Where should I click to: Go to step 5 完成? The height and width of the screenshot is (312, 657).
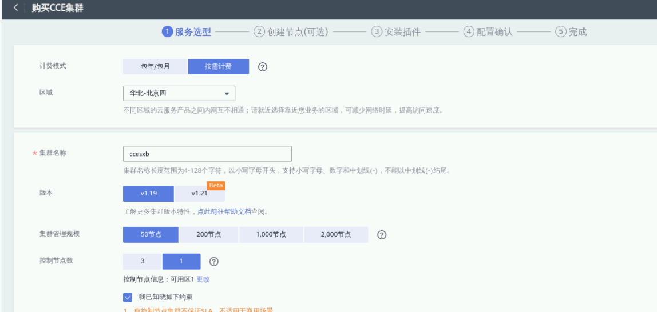point(571,32)
